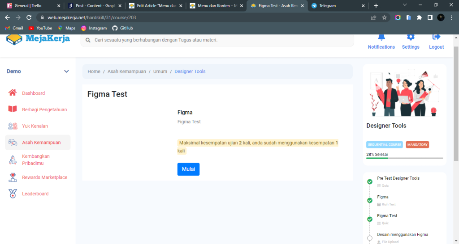This screenshot has height=244, width=459.
Task: Close the Telegram browser tab
Action: [363, 5]
